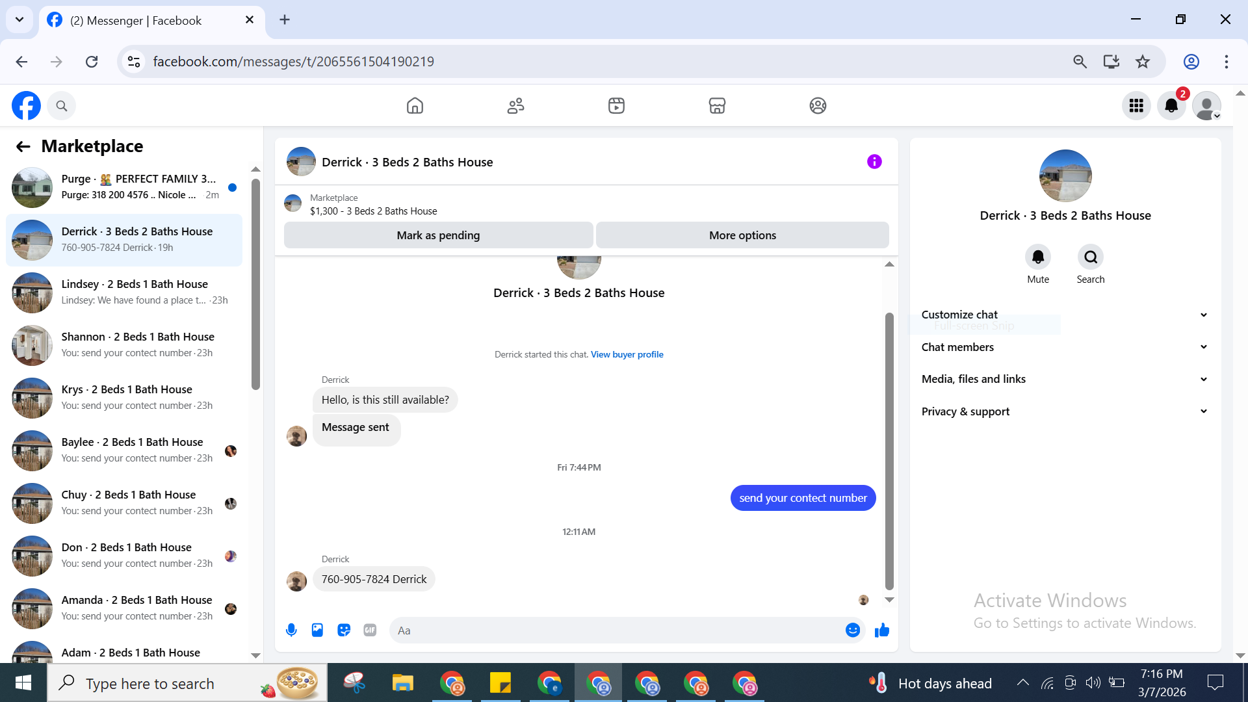Click the address bar URL
The height and width of the screenshot is (702, 1248).
(x=293, y=62)
